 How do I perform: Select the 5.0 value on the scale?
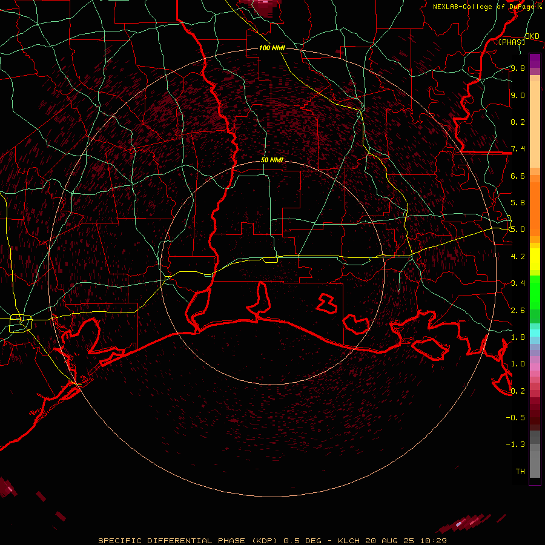pos(518,230)
